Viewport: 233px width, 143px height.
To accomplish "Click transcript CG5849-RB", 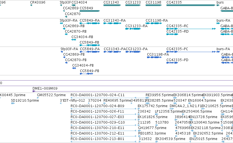I will point(90,45).
